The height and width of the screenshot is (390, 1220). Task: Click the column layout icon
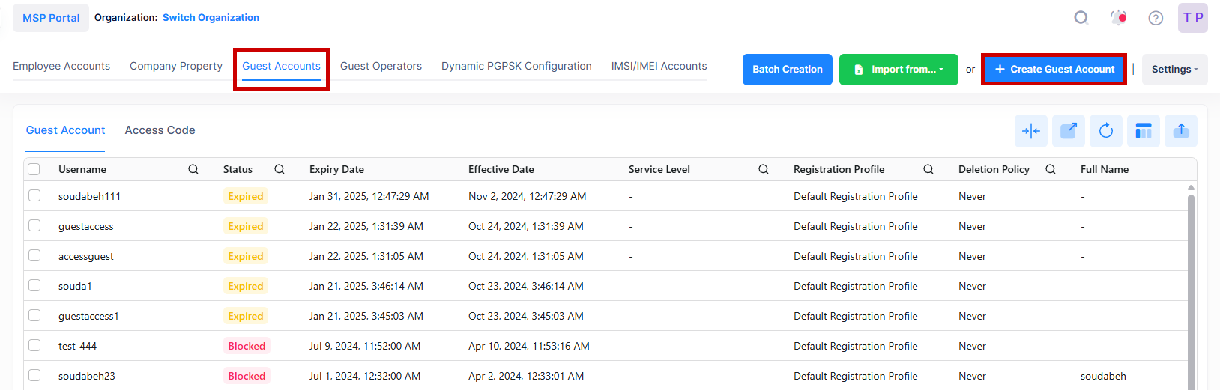(x=1143, y=131)
